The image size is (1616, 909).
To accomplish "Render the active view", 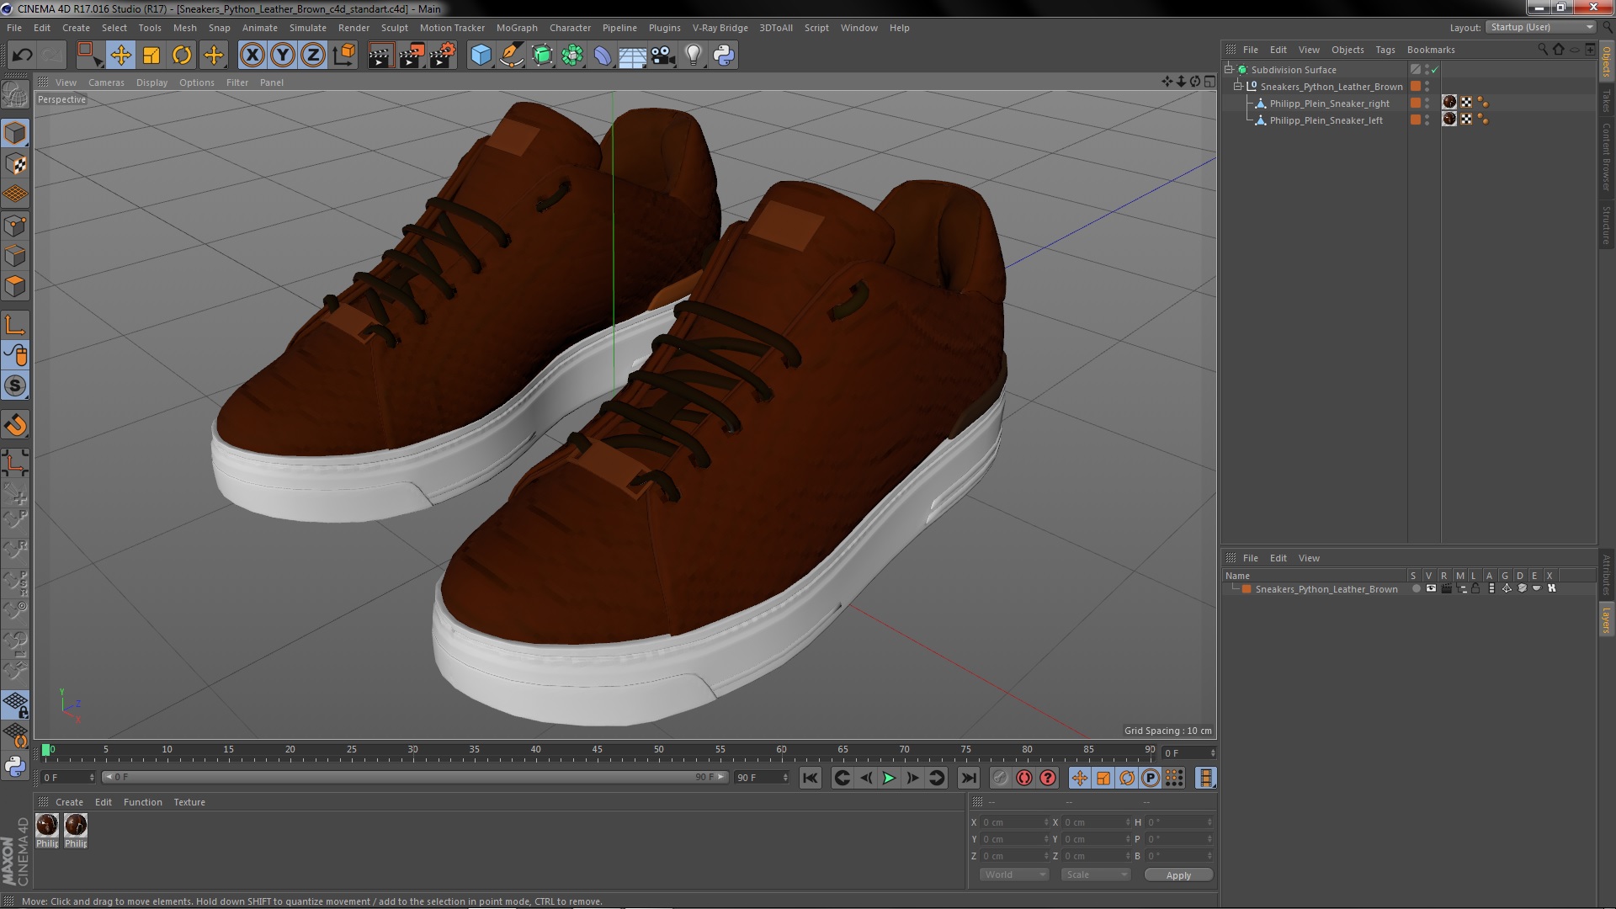I will (x=380, y=56).
